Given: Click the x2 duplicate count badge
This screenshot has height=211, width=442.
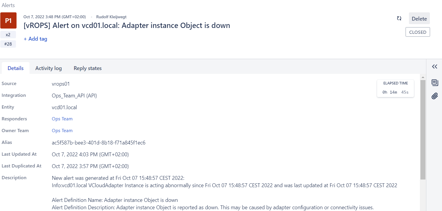Looking at the screenshot, I should coord(8,34).
